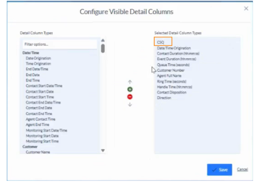Select Agent Contact Time option

pos(41,119)
